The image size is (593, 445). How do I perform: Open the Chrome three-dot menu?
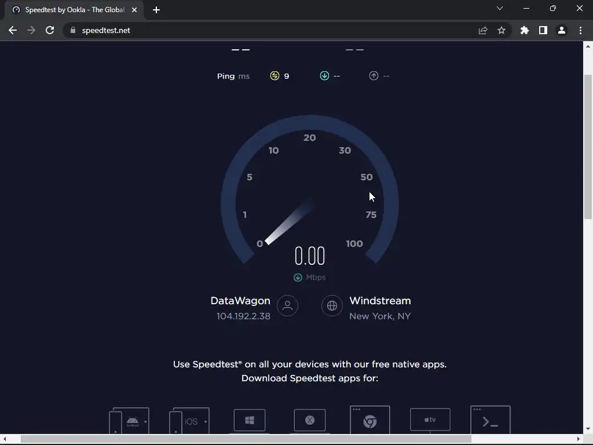pyautogui.click(x=580, y=30)
